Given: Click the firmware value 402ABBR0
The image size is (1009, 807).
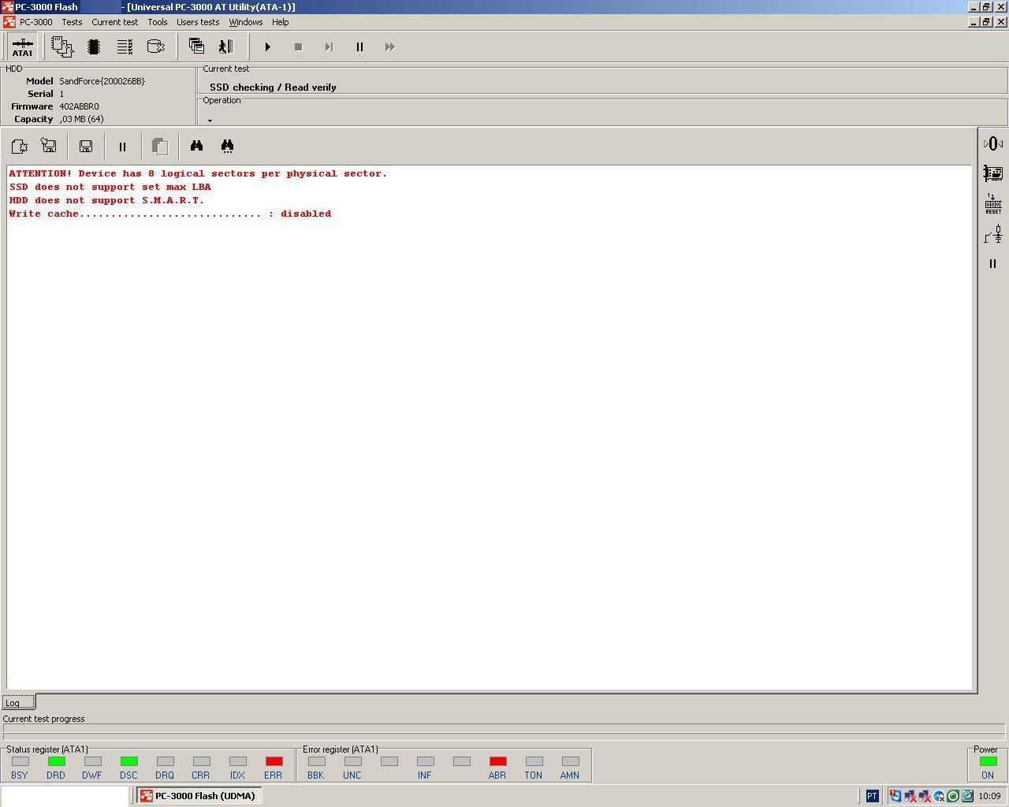Looking at the screenshot, I should (79, 106).
